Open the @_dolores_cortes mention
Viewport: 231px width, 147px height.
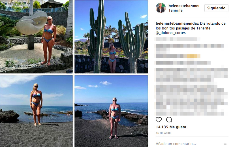click(x=170, y=33)
